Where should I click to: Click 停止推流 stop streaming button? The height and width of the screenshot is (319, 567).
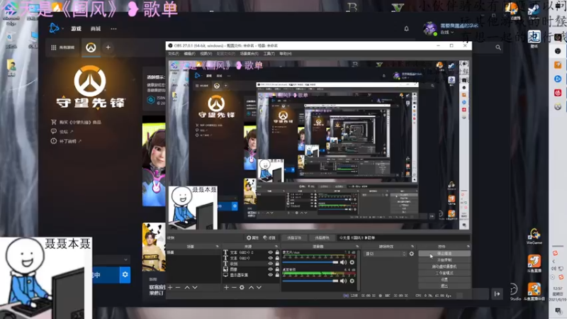(444, 254)
